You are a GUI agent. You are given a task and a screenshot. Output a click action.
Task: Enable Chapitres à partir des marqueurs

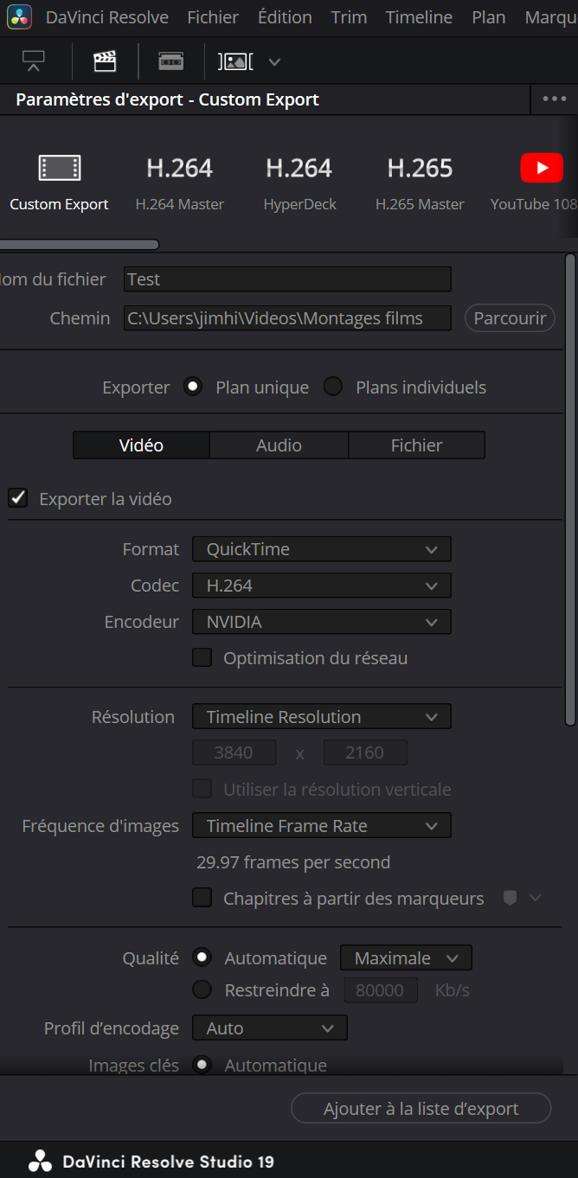click(x=202, y=898)
